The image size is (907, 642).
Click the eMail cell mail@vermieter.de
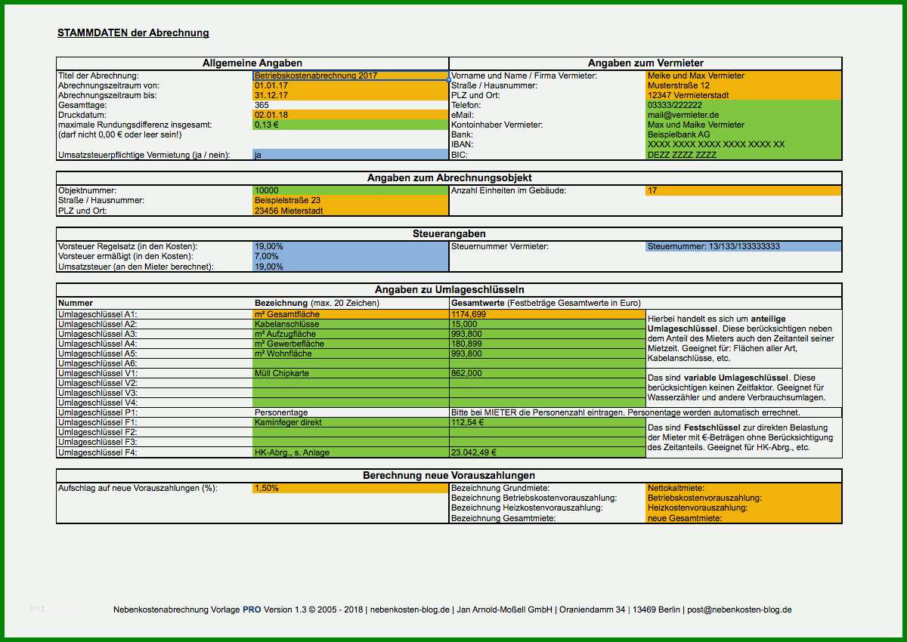coord(744,115)
